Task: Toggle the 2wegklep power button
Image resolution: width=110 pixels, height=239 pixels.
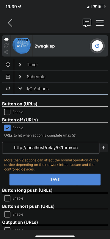Action: (97, 46)
